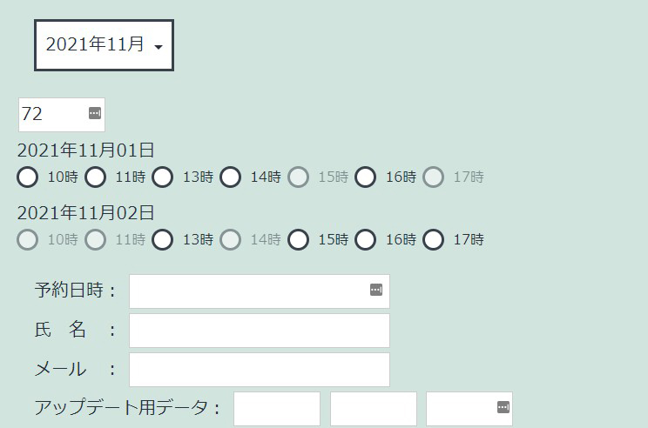Click the autofill icon in the 予約日時 field
The height and width of the screenshot is (428, 648).
[x=376, y=290]
